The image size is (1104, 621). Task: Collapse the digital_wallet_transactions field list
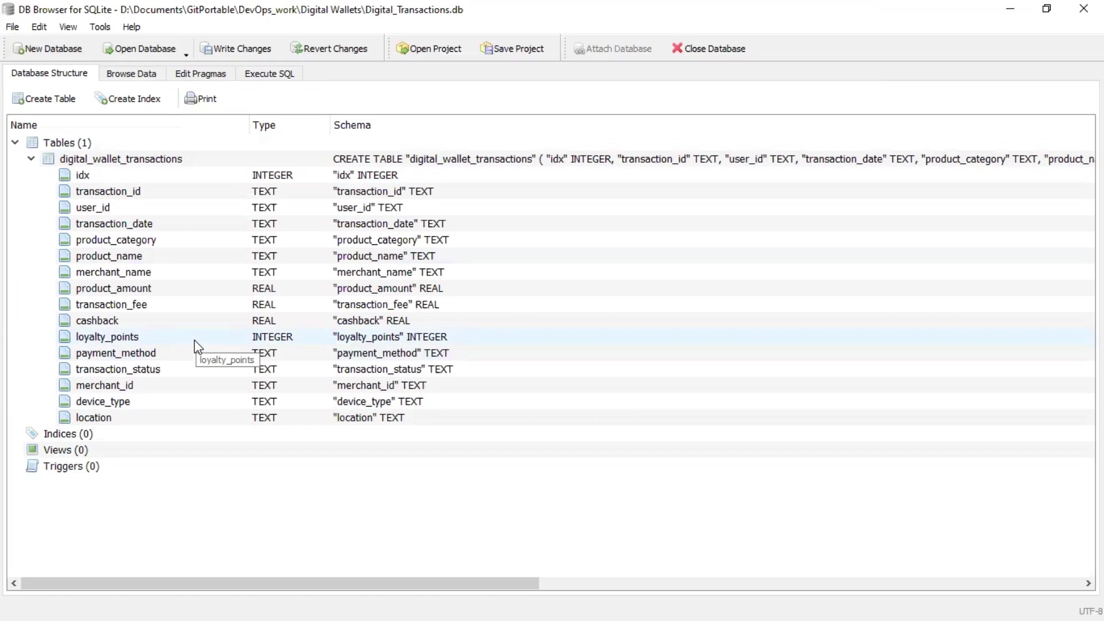point(30,159)
